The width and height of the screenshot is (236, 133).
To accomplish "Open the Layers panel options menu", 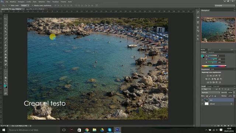I will (235, 86).
